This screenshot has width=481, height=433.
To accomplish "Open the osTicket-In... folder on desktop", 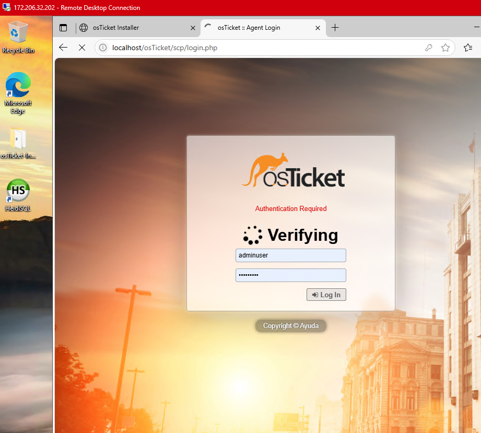I will tap(18, 143).
